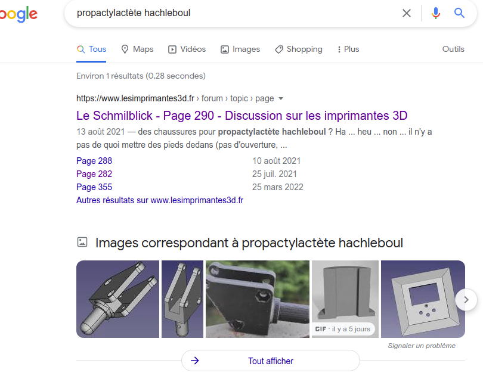483x379 pixels.
Task: Open Autres résultats sur www.lesimprimantes3d.fr
Action: click(160, 200)
